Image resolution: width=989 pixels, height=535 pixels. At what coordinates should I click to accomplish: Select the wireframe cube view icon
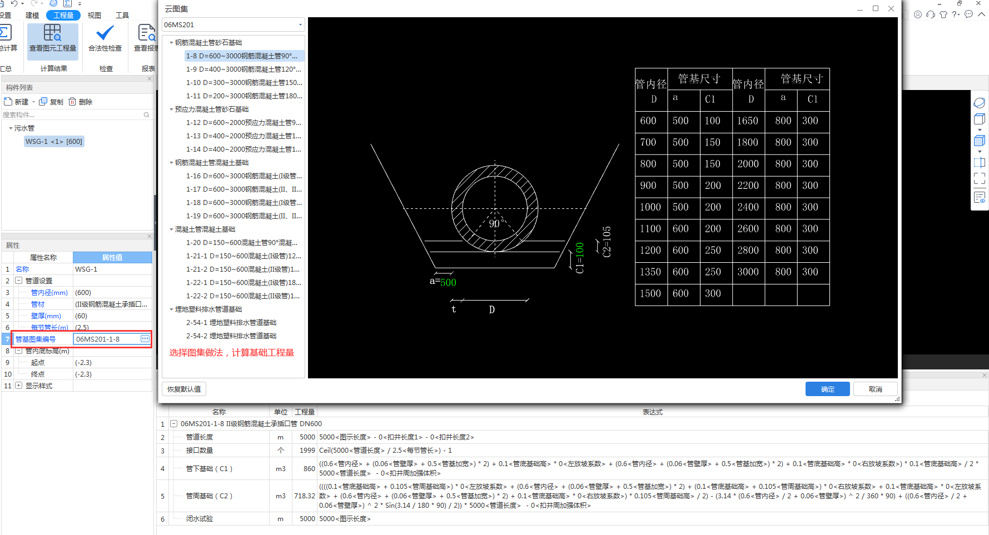pyautogui.click(x=980, y=119)
